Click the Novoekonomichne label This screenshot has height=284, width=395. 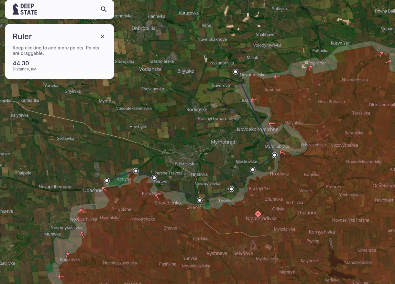click(258, 129)
